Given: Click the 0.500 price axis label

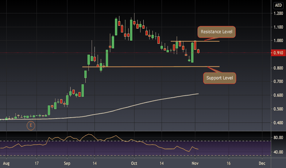Looking at the screenshot, I should (278, 109).
